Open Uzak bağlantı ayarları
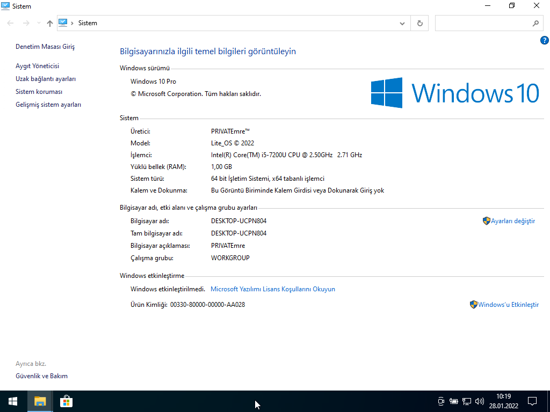Image resolution: width=550 pixels, height=412 pixels. click(x=46, y=79)
